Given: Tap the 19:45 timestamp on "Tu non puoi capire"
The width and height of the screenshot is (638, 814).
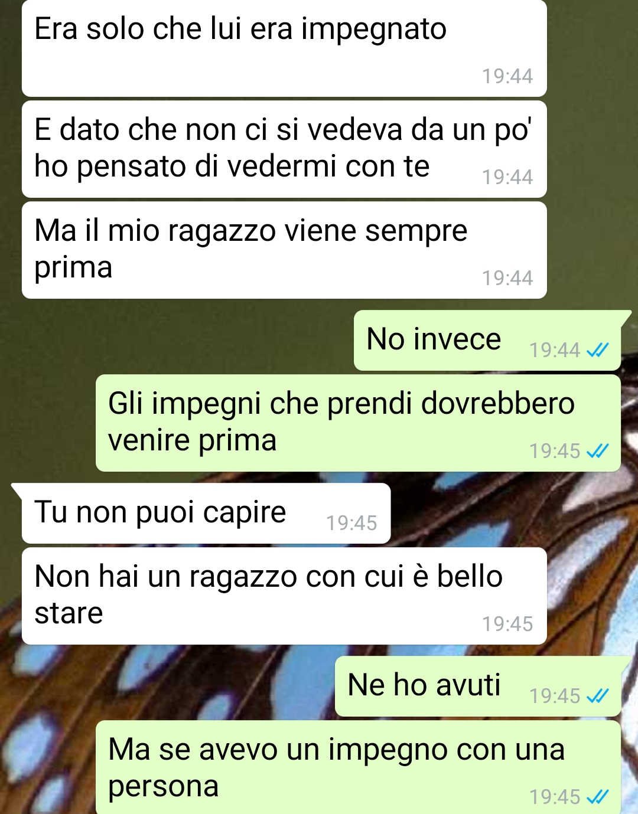Looking at the screenshot, I should (351, 523).
